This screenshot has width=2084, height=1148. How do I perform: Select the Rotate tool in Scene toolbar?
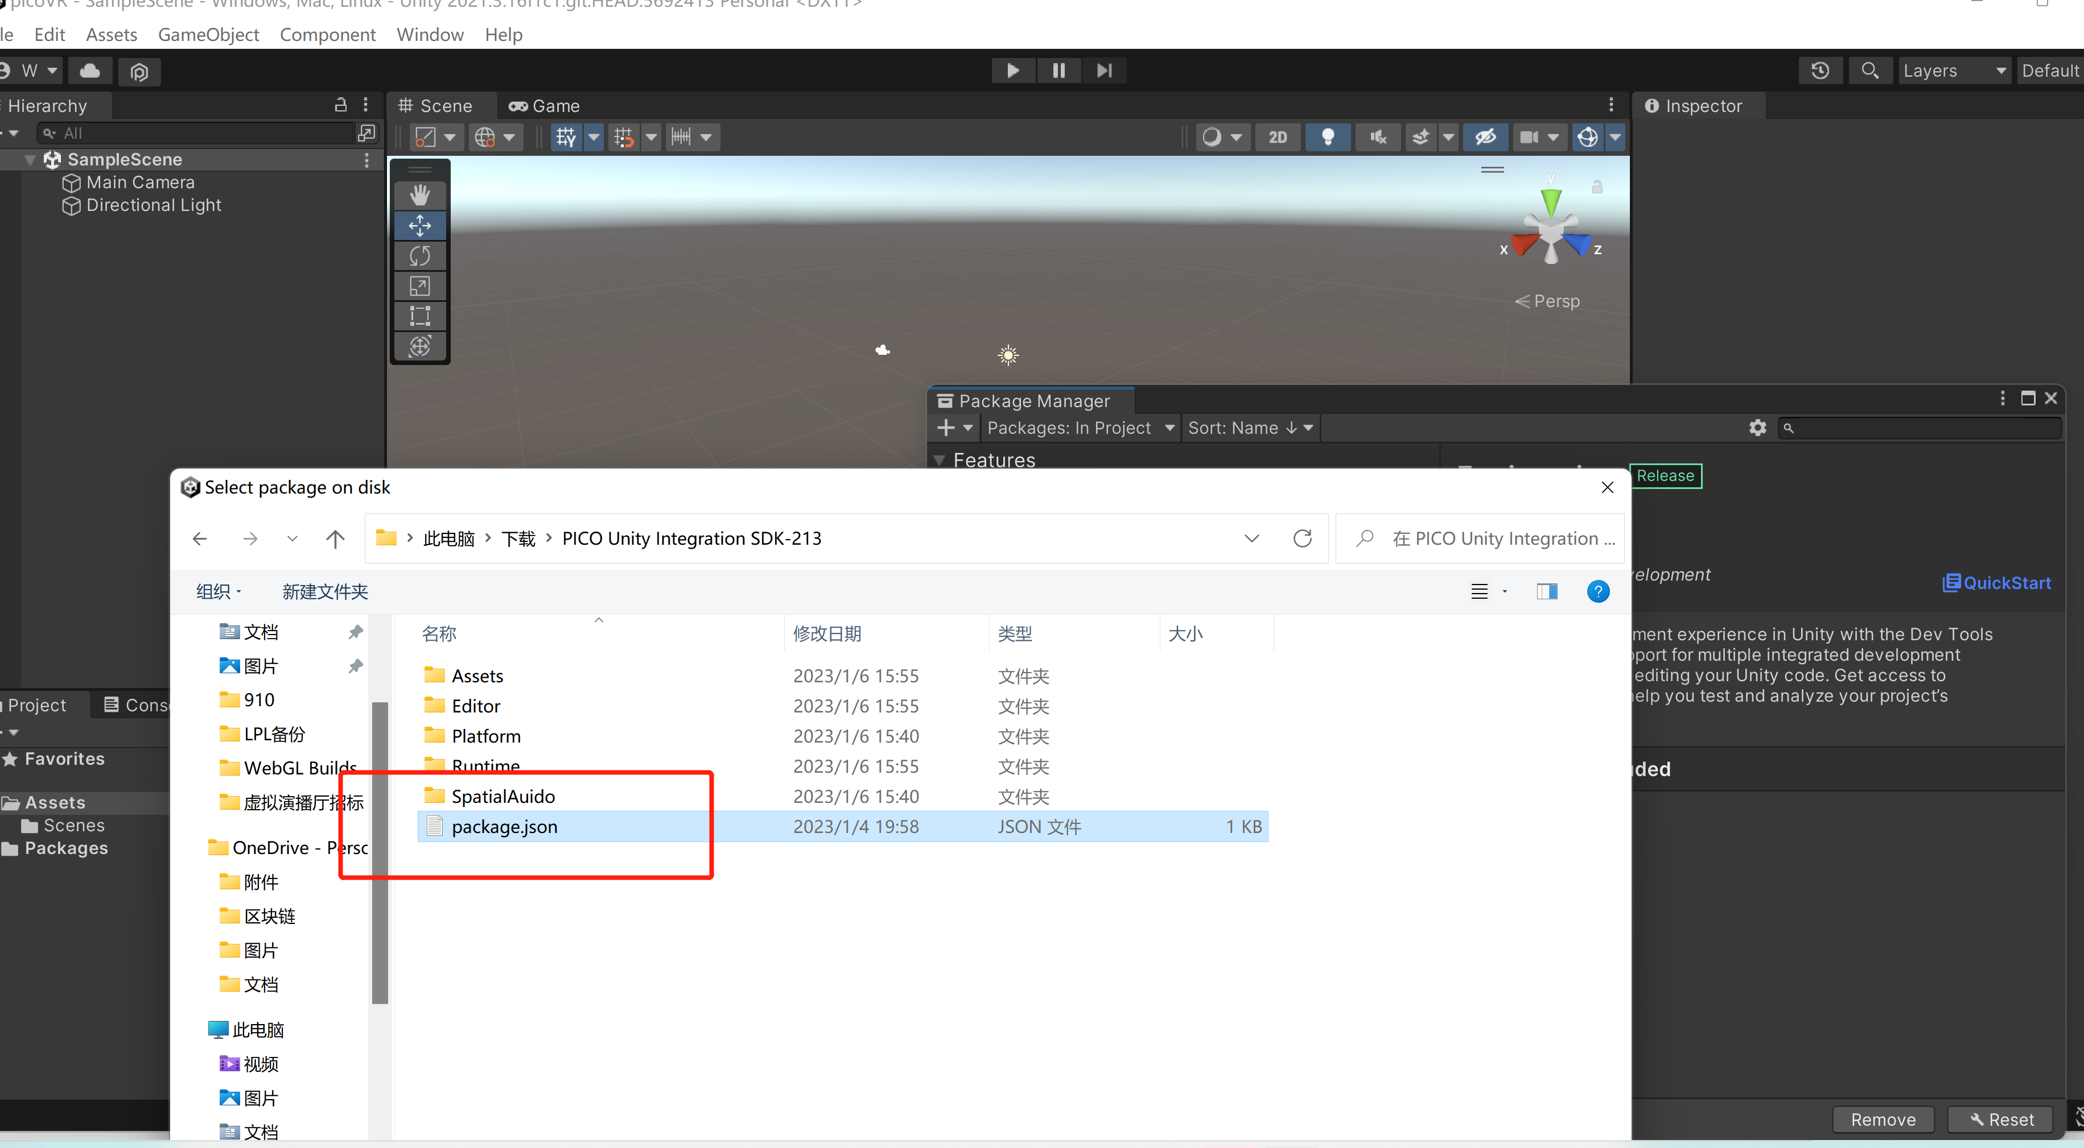point(419,255)
